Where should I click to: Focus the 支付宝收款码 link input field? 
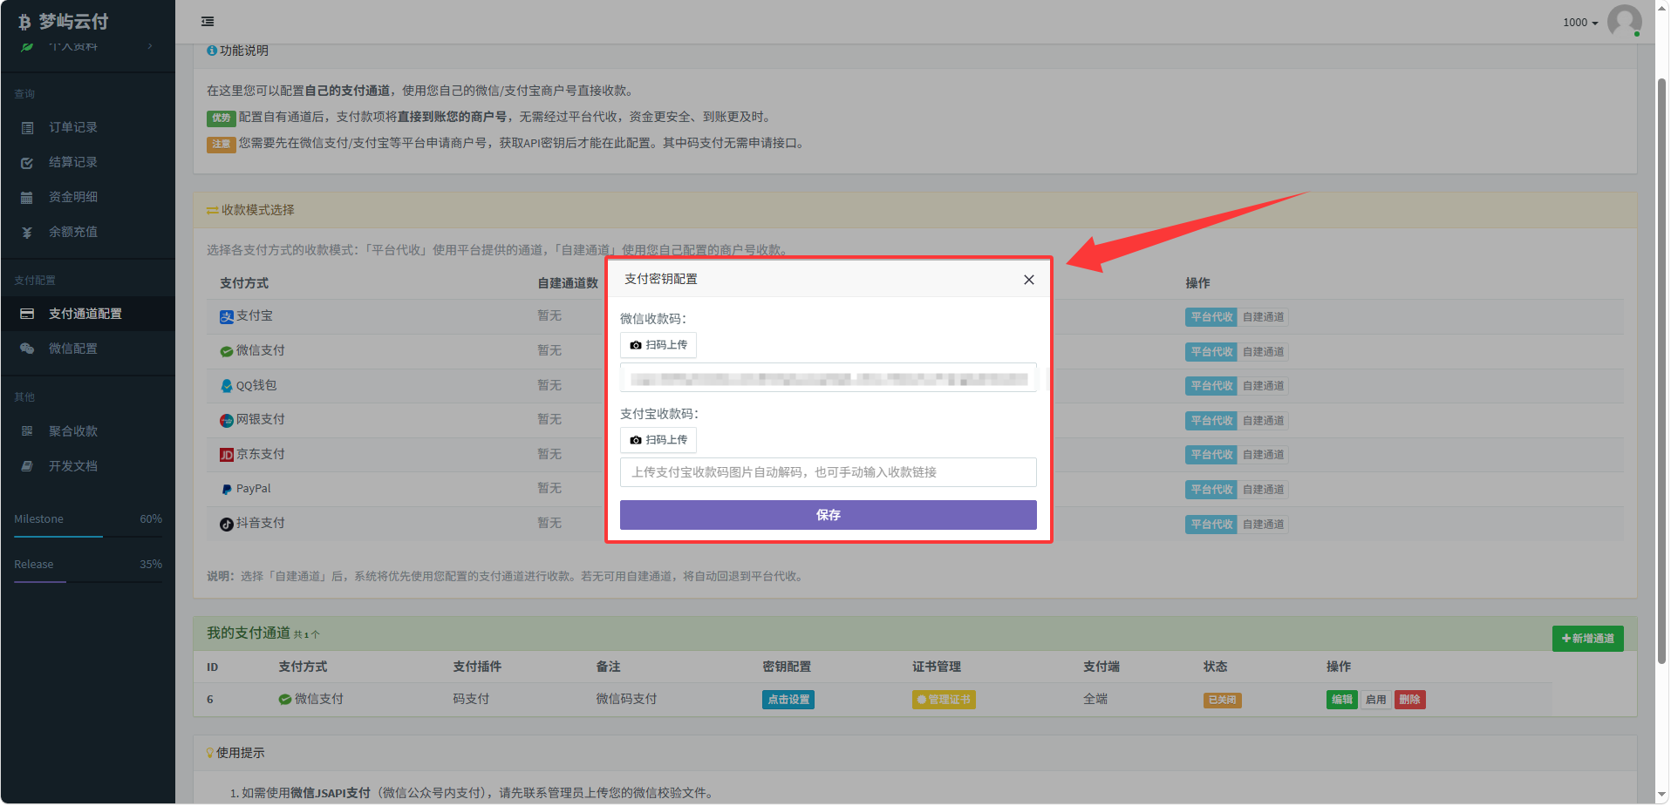coord(829,472)
